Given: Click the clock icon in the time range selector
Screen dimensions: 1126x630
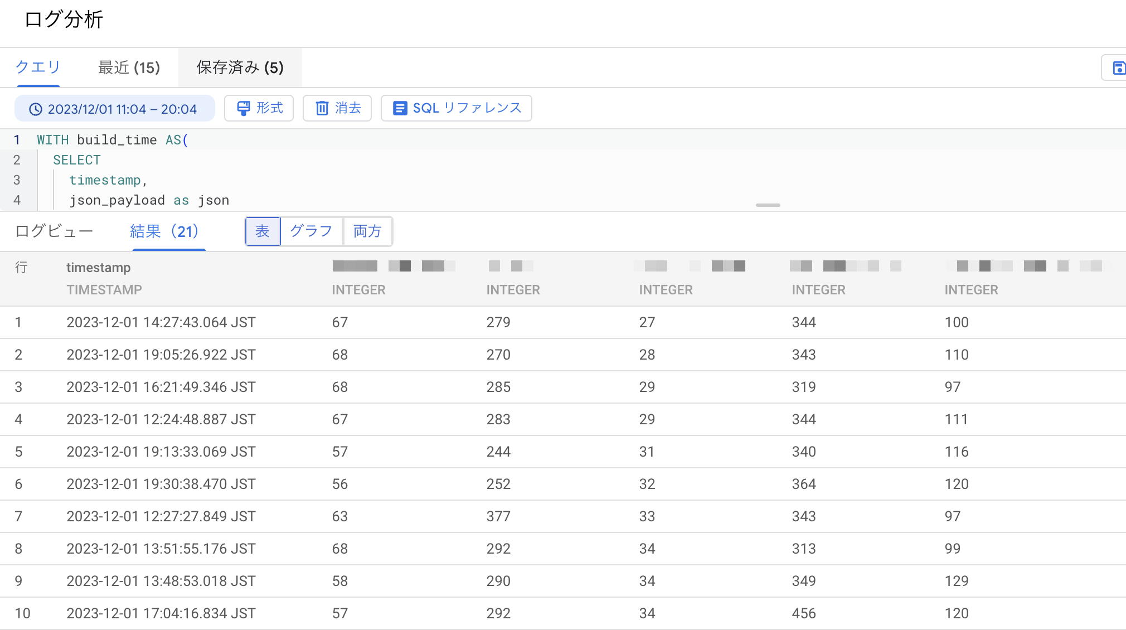Looking at the screenshot, I should tap(36, 109).
